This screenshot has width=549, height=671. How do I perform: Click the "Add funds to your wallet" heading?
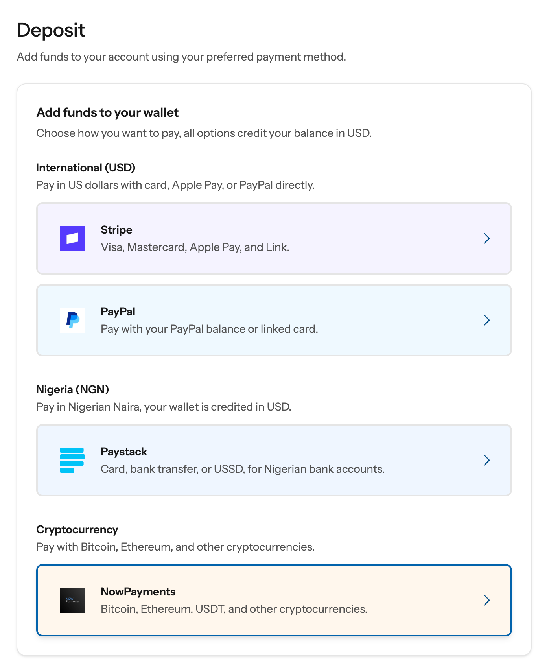tap(107, 112)
